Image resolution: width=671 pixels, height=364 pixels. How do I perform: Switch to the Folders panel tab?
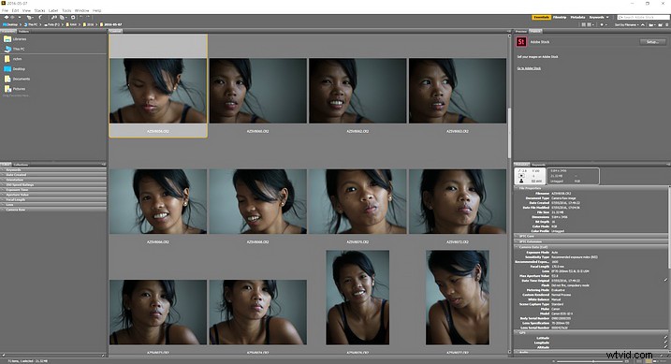(23, 31)
